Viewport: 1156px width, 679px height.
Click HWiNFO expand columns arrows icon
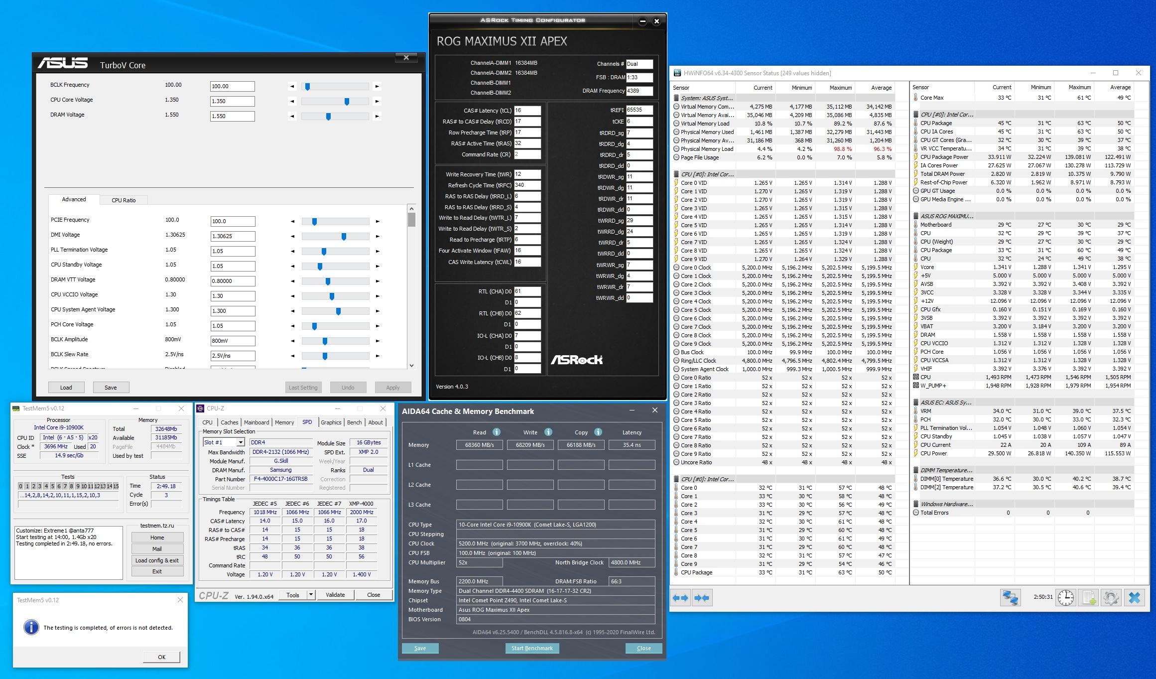[x=680, y=598]
